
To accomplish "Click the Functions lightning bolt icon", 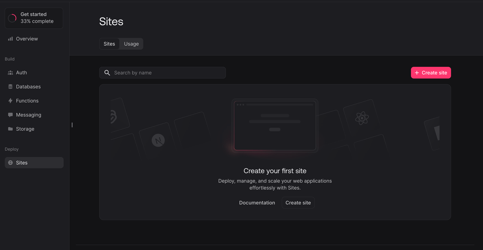I will (x=10, y=100).
